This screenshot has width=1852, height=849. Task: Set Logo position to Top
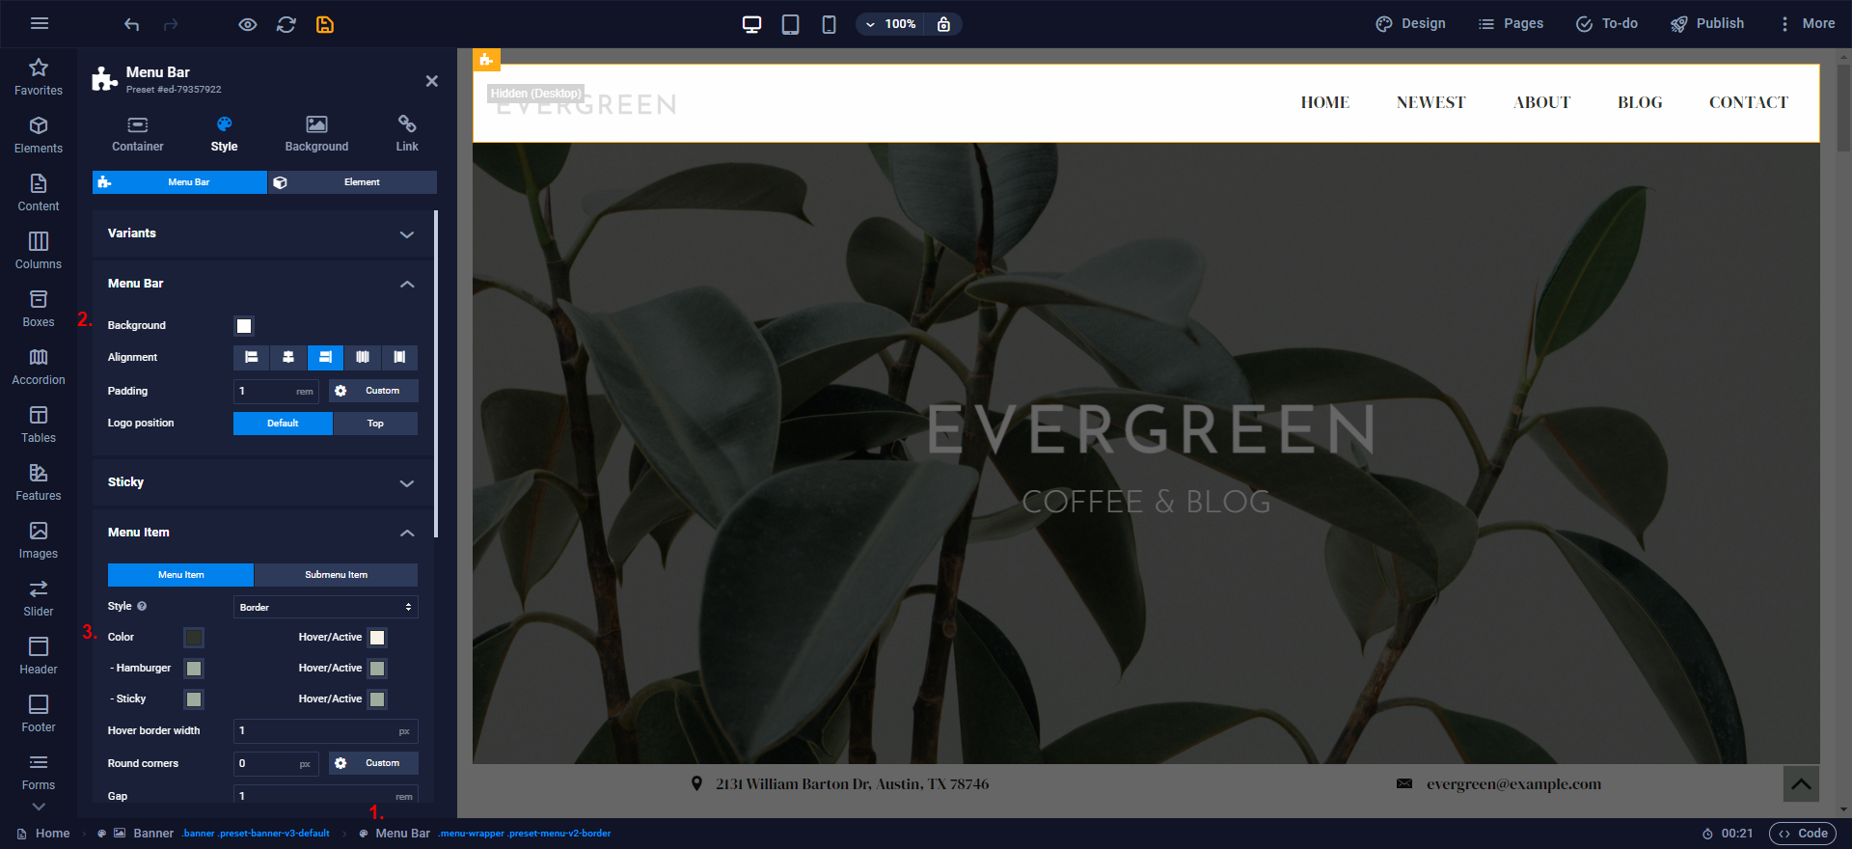click(x=375, y=424)
